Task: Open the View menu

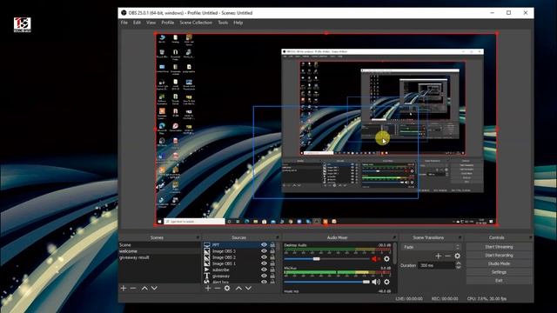Action: 151,23
